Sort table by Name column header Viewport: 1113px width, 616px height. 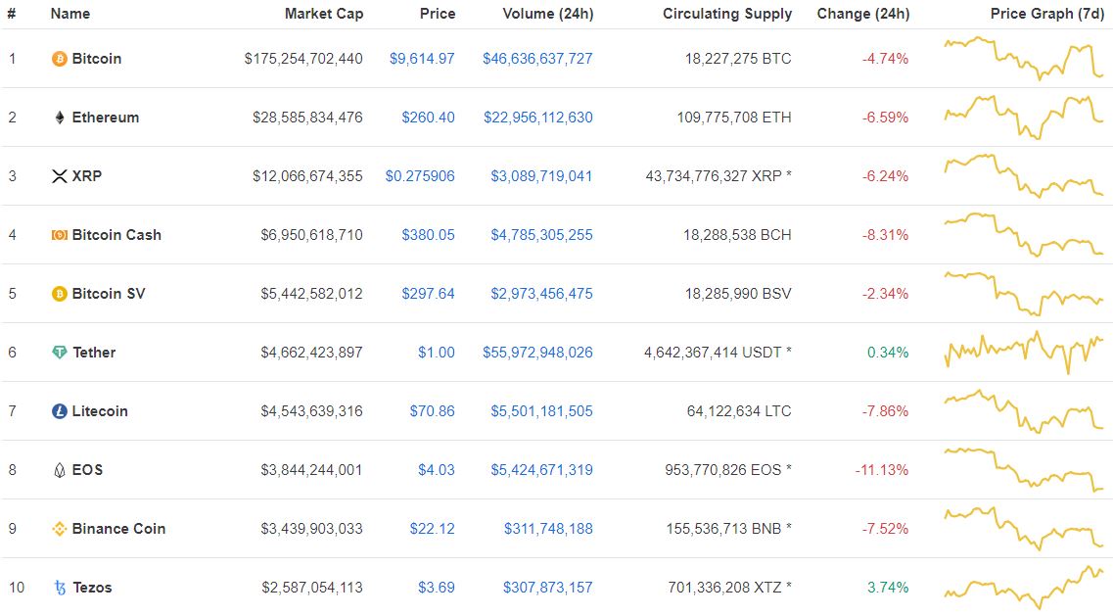(70, 14)
